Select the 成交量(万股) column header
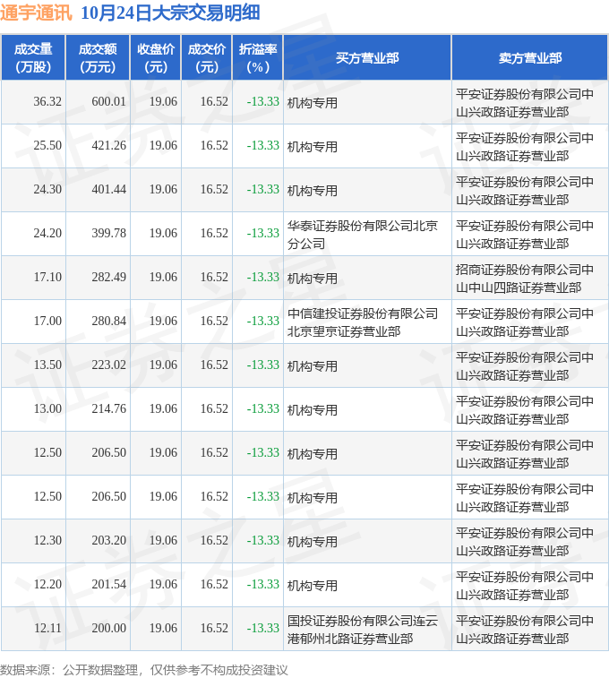Screen dimensions: 609x678 click(x=33, y=58)
